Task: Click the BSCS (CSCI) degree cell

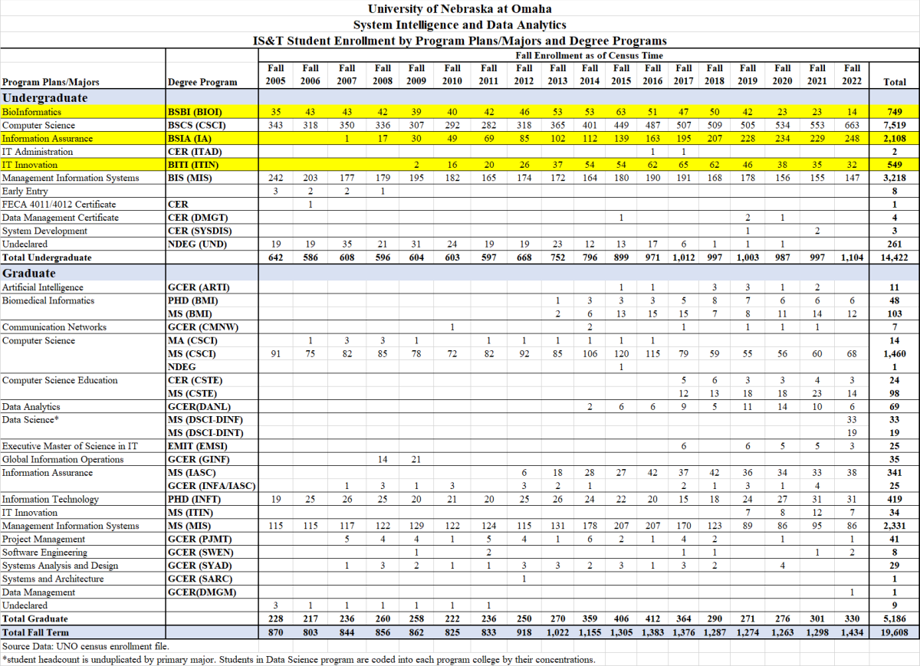Action: click(x=198, y=125)
